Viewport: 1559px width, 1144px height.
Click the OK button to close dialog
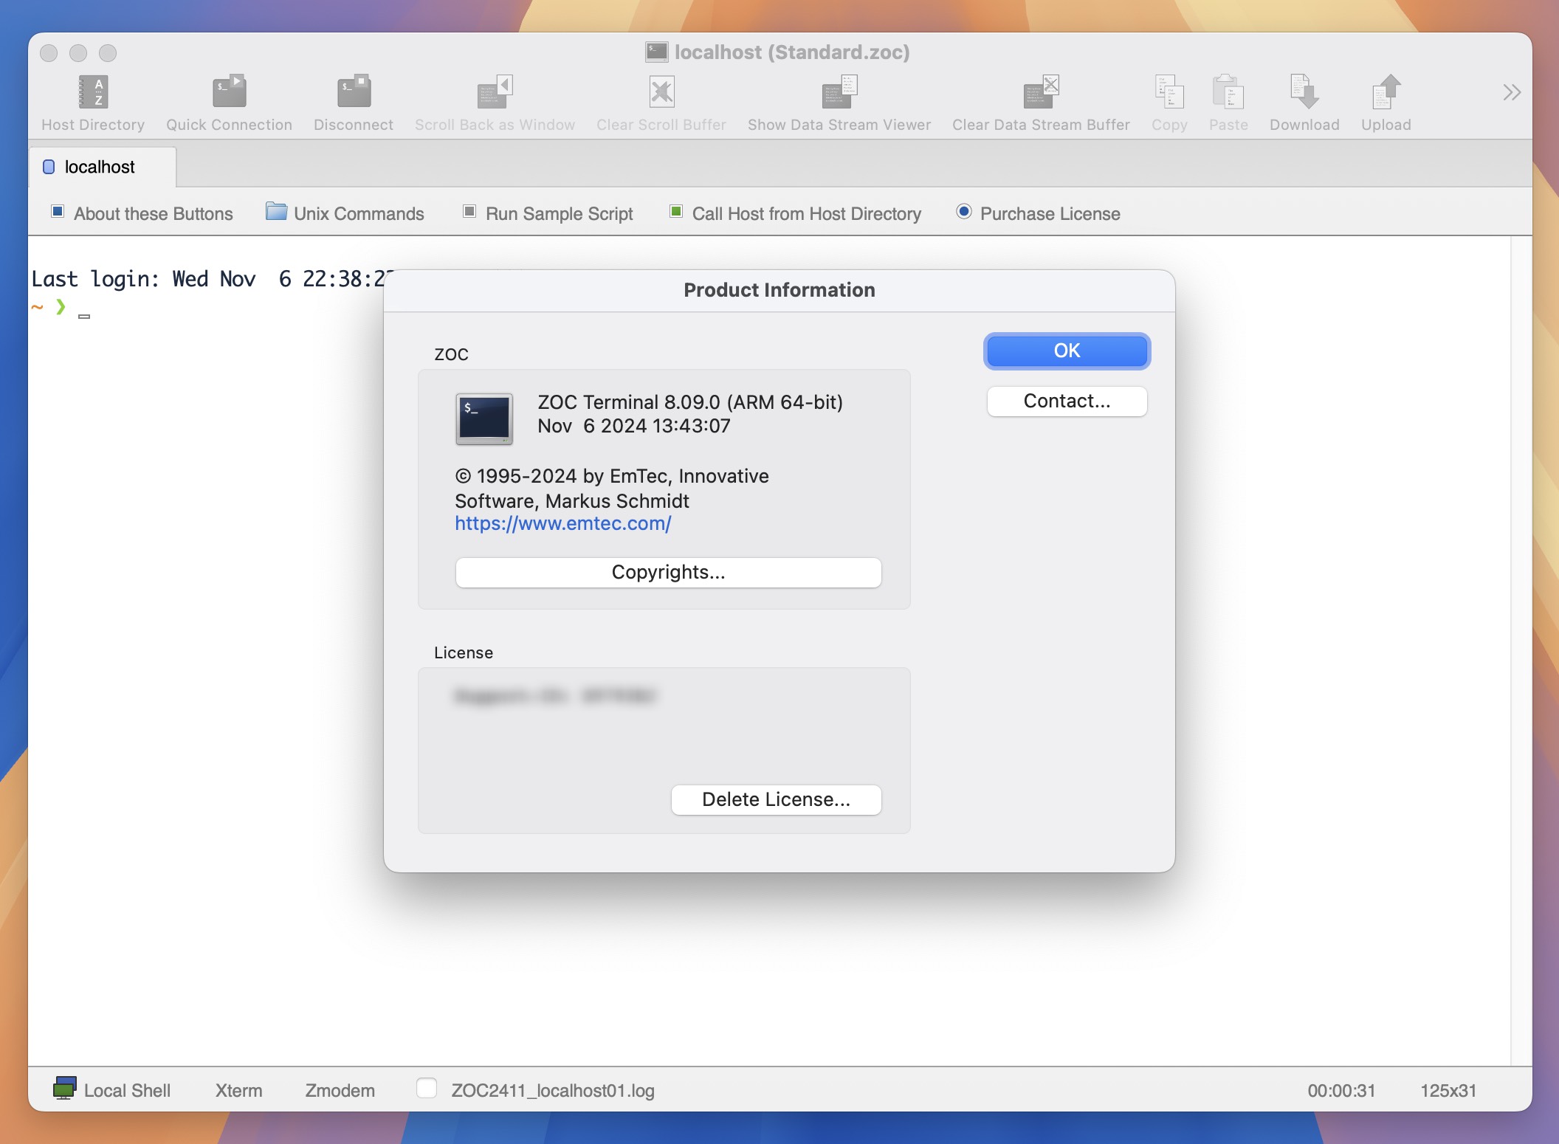tap(1067, 351)
